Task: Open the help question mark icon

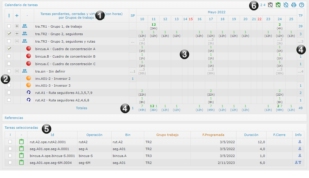Action: [x=302, y=5]
